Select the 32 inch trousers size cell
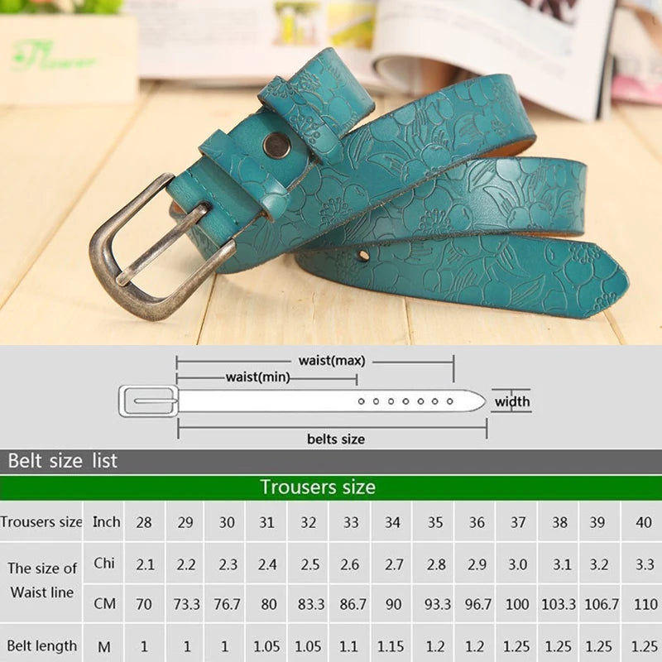The image size is (662, 662). (x=308, y=522)
